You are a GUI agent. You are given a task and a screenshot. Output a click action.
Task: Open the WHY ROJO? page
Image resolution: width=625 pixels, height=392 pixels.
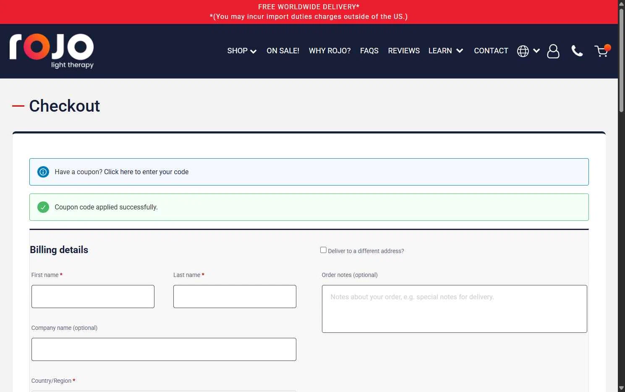pyautogui.click(x=329, y=51)
